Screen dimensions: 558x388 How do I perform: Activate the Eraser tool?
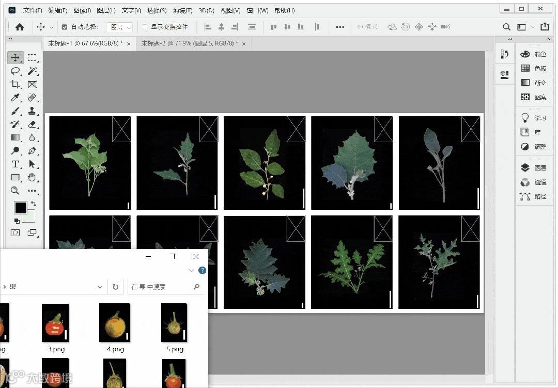coord(32,125)
